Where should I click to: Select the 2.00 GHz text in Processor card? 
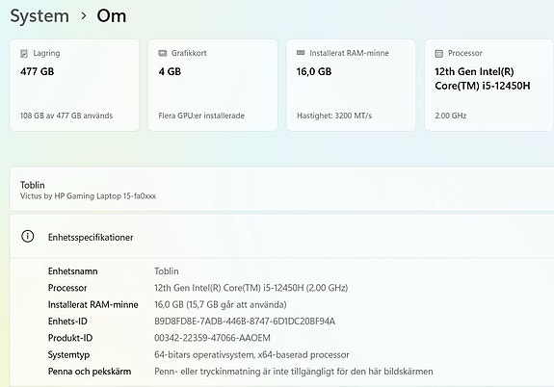(451, 116)
